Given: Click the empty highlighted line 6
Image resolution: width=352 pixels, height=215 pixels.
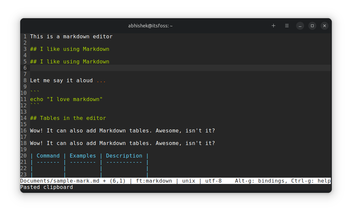Looking at the screenshot, I should tap(180, 68).
